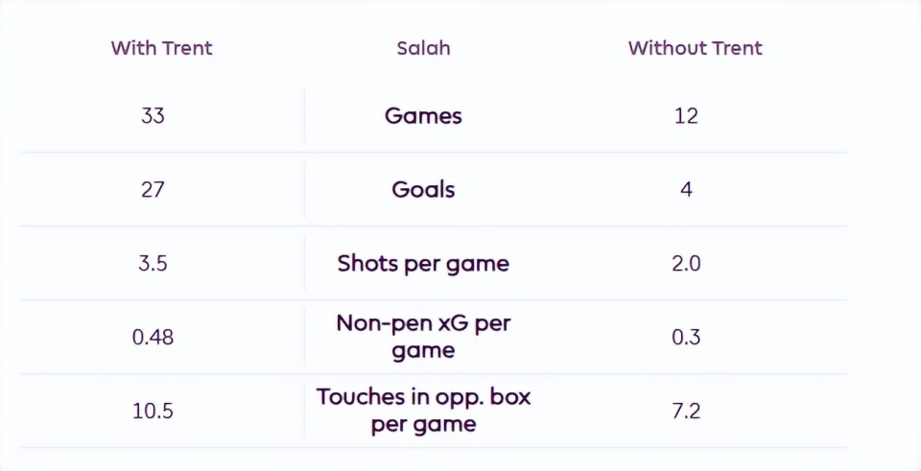Viewport: 921px width, 471px height.
Task: Click the 'With Trent' column header
Action: point(161,48)
